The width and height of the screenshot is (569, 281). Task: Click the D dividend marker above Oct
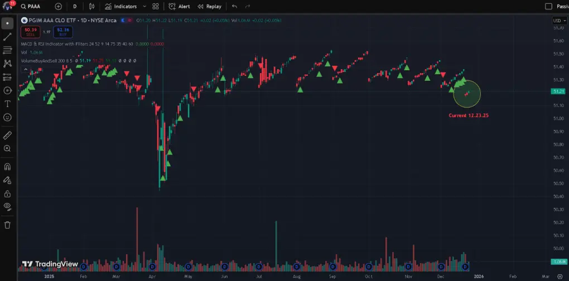(369, 267)
